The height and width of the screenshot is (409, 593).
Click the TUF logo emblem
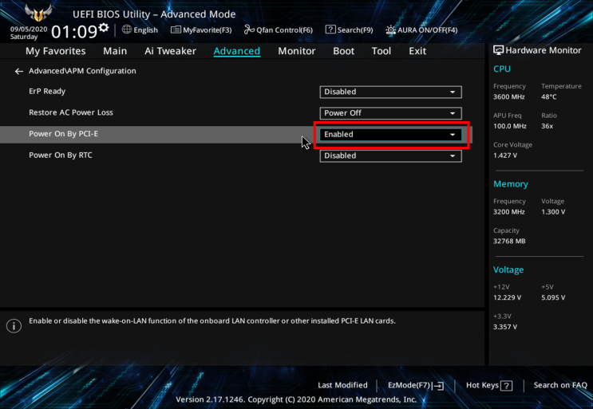(38, 13)
